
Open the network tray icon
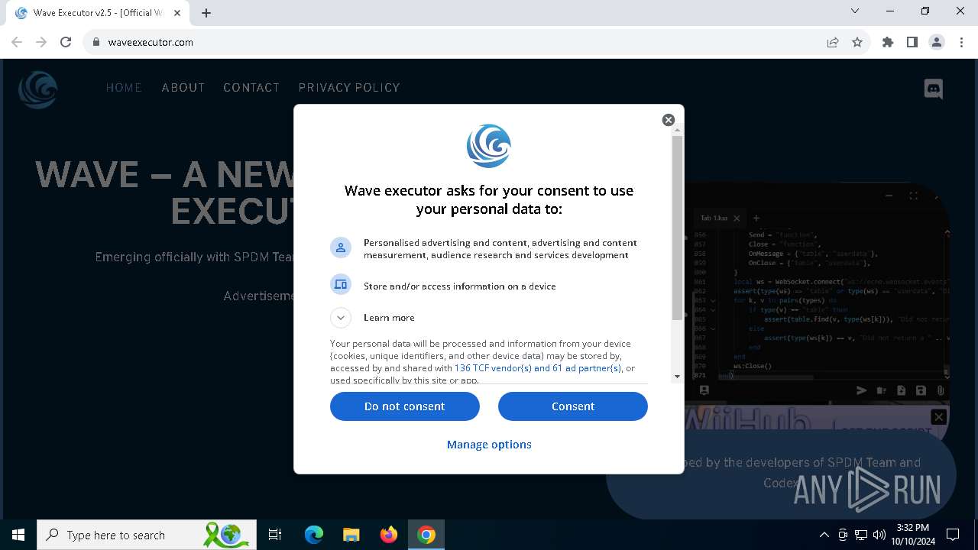pyautogui.click(x=861, y=535)
